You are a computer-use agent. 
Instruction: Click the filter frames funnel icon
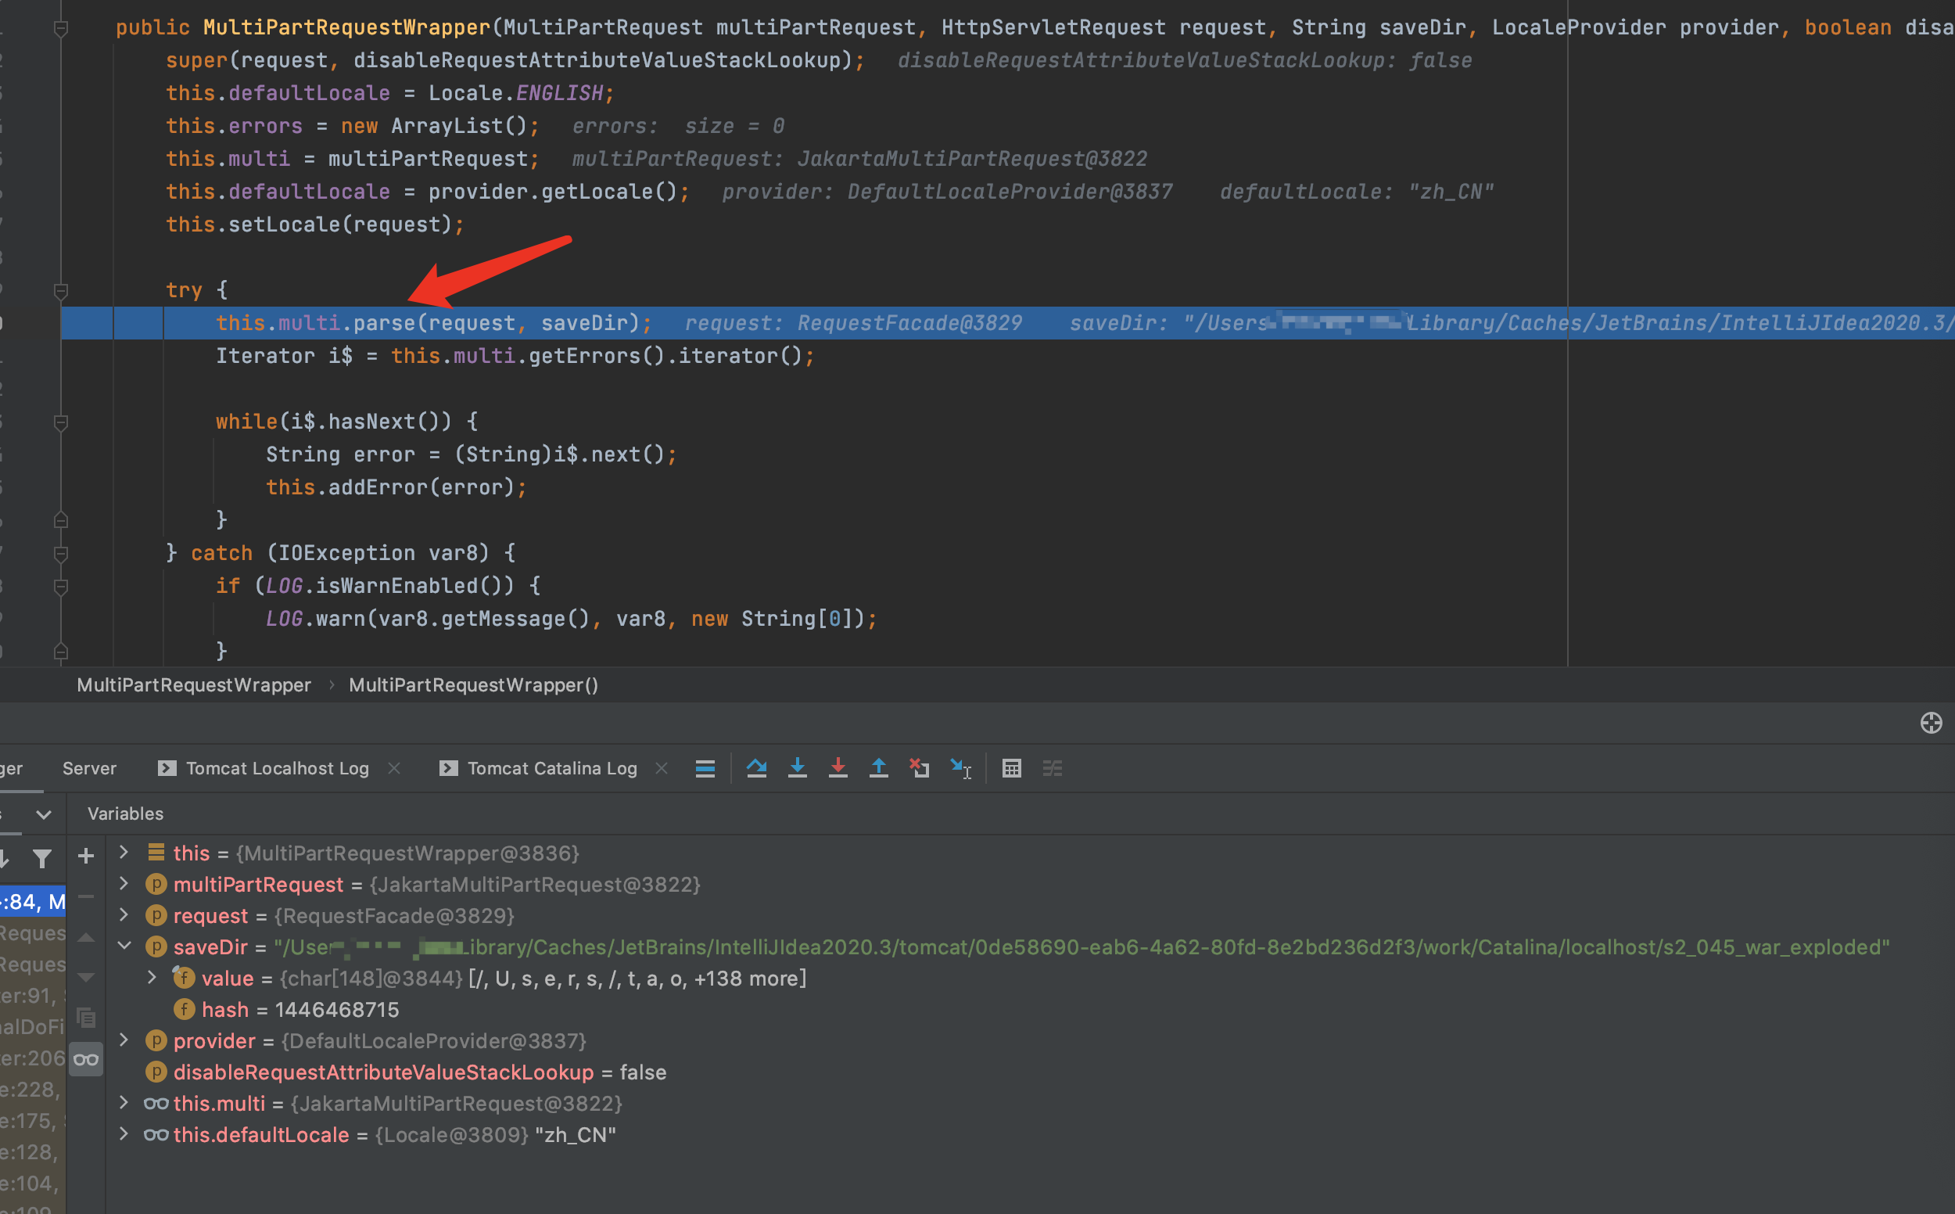click(42, 858)
